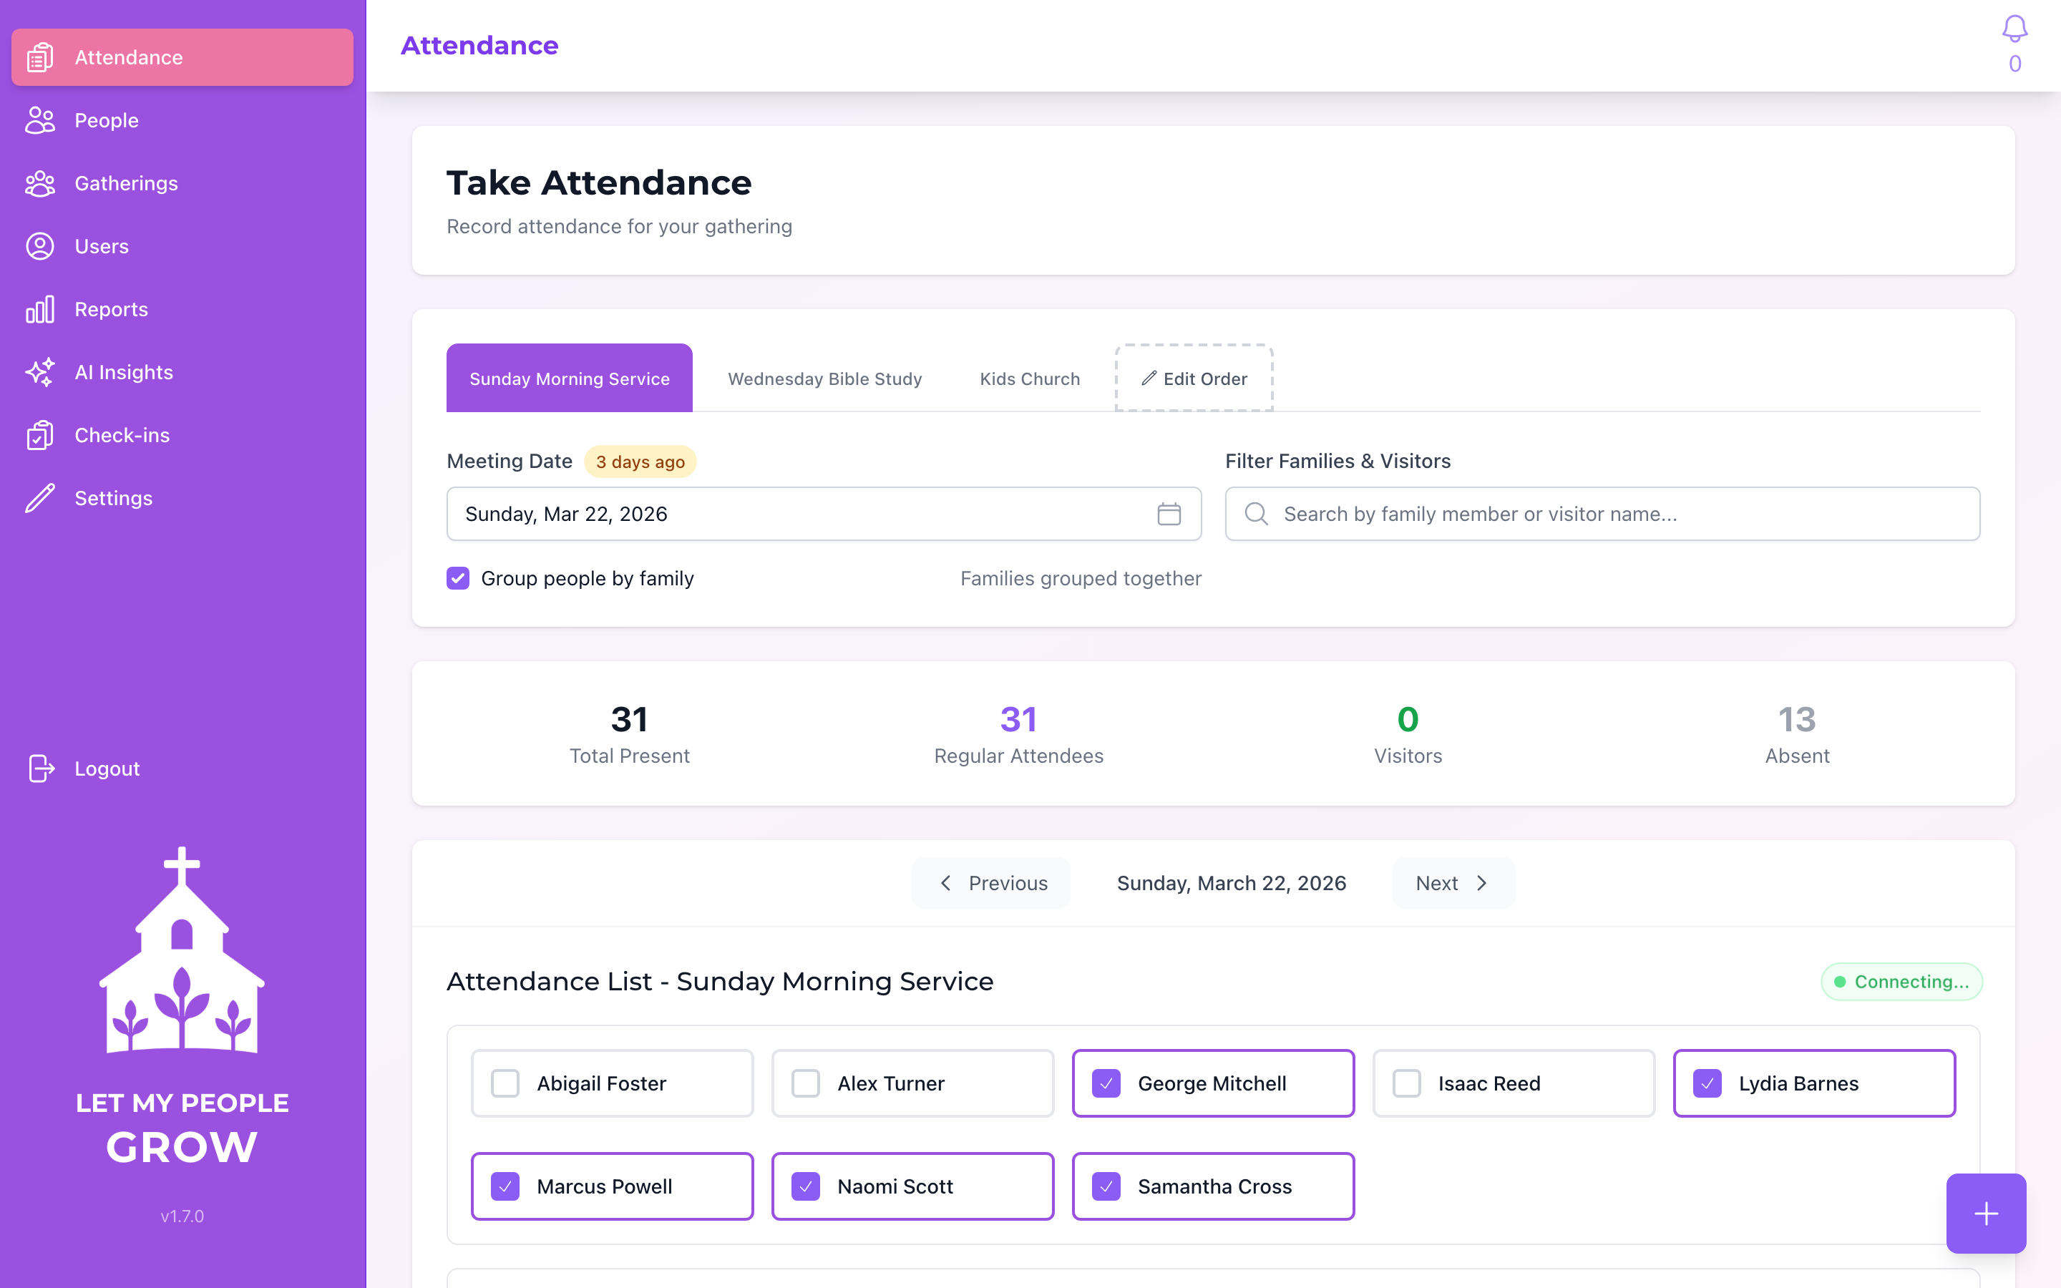The width and height of the screenshot is (2061, 1288).
Task: Toggle George Mitchell's attendance off
Action: point(1106,1083)
